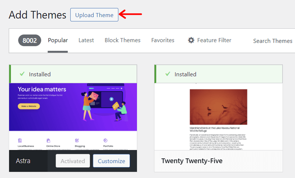This screenshot has width=295, height=178.
Task: Click the play button in Astra preview
Action: tap(112, 99)
